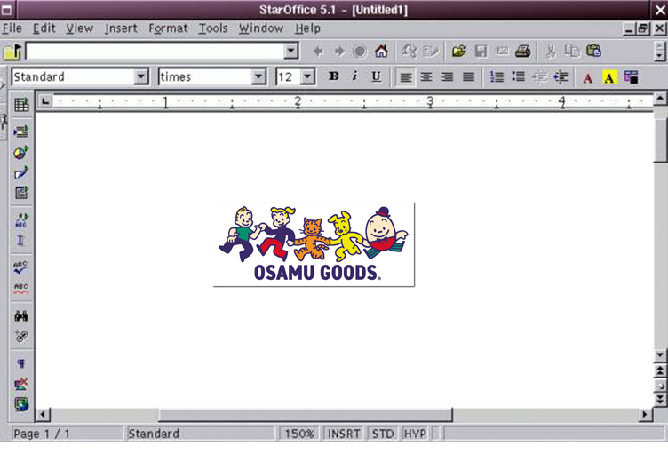The image size is (668, 462).
Task: Click the Stop loading icon
Action: (x=360, y=52)
